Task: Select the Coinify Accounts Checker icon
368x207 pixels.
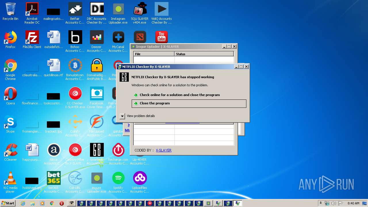Action: pos(75,126)
